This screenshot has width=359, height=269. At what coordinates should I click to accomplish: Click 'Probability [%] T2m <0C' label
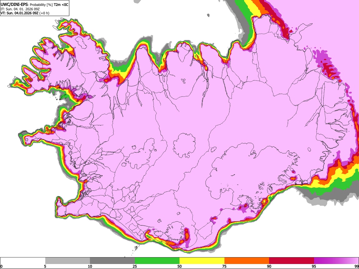click(x=49, y=5)
